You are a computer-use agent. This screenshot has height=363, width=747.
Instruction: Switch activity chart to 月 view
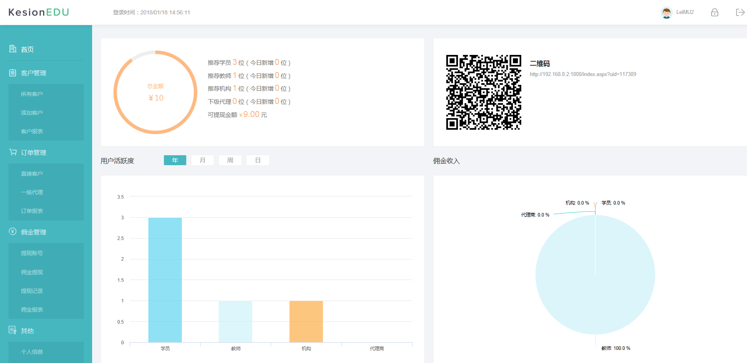(203, 160)
